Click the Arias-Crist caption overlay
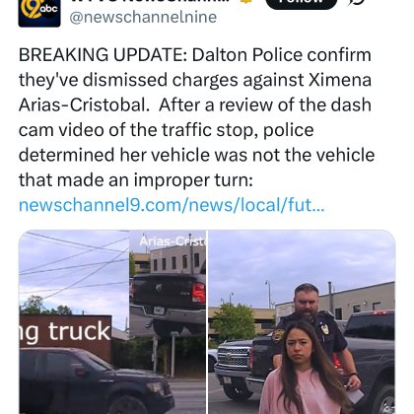This screenshot has height=414, width=414. tap(173, 241)
